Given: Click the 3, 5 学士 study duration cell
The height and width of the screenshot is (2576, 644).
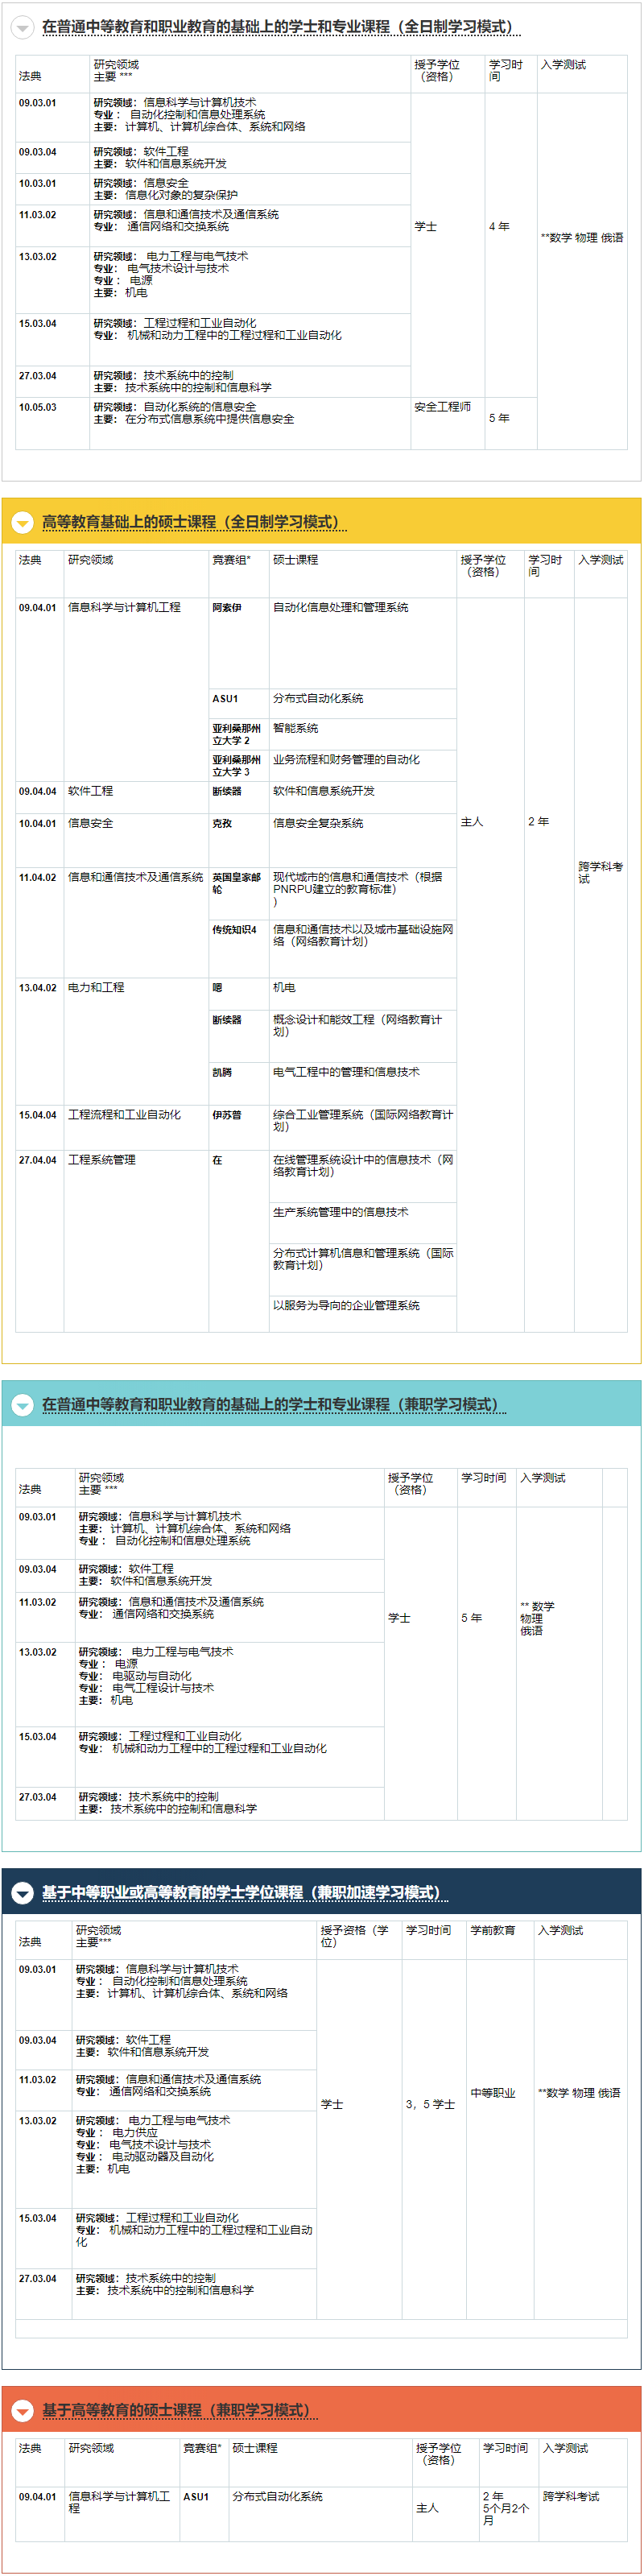Looking at the screenshot, I should 430,2105.
